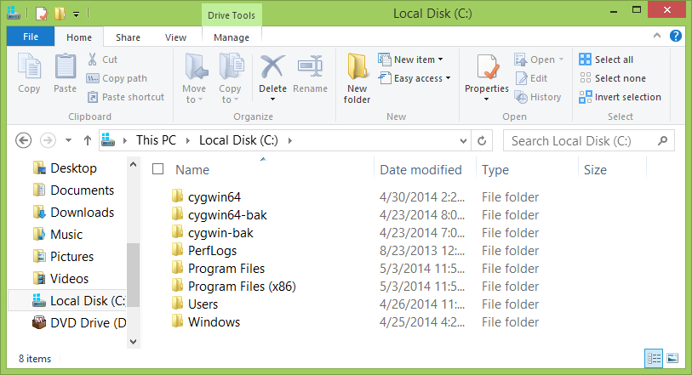Switch to the Share tab

click(128, 37)
